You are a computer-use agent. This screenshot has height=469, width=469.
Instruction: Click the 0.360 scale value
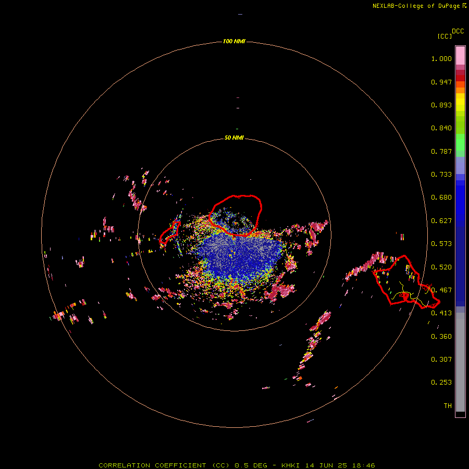441,337
